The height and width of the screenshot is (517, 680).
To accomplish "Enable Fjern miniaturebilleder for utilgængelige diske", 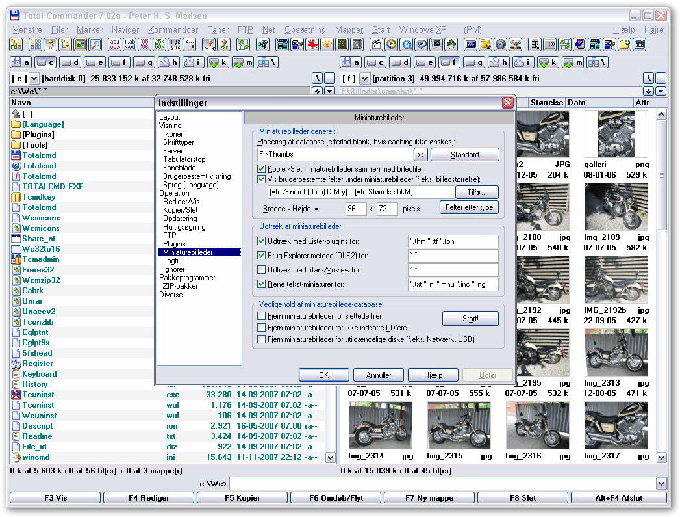I will tap(262, 339).
